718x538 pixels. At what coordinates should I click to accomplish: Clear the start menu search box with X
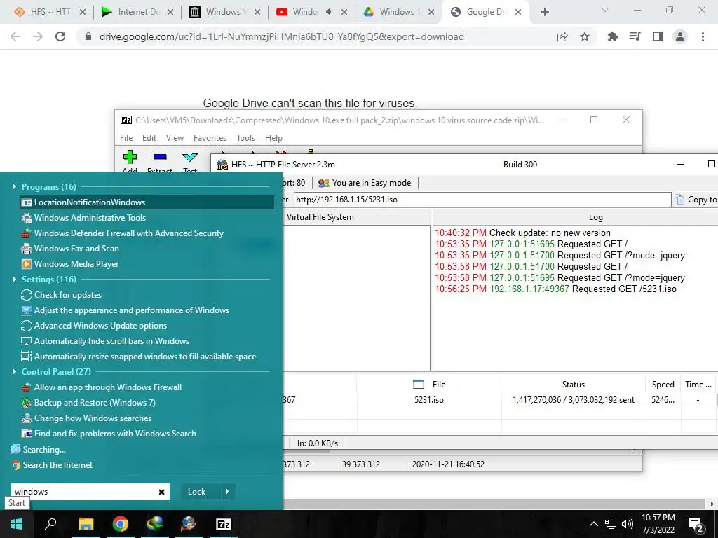click(162, 492)
